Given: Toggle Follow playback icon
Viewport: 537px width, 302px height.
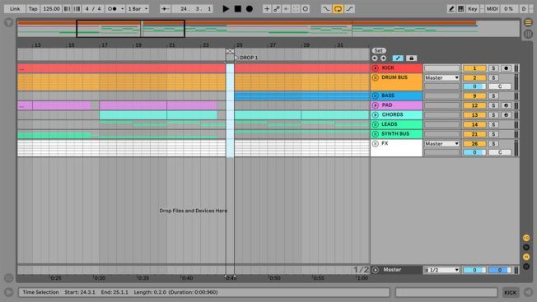Looking at the screenshot, I should [165, 9].
